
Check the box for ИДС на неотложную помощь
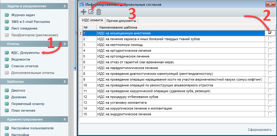(270, 44)
